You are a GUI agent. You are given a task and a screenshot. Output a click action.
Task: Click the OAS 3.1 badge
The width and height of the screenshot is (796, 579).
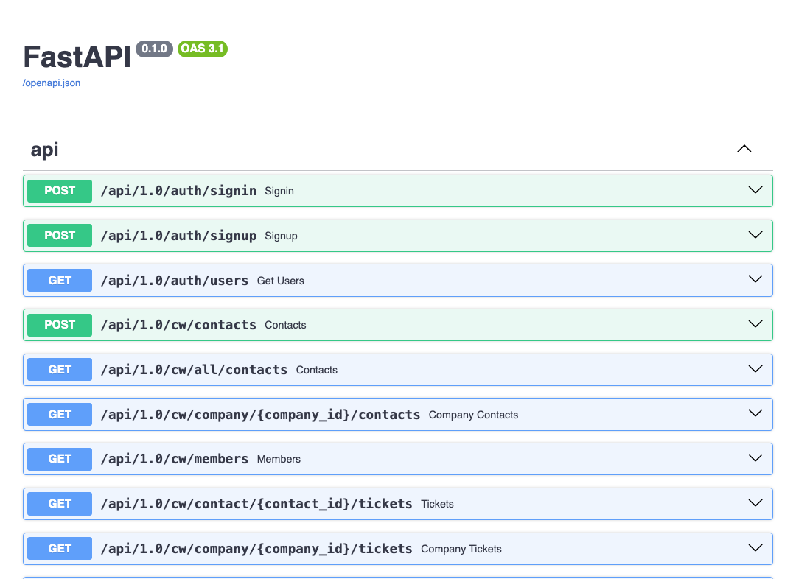(x=203, y=49)
